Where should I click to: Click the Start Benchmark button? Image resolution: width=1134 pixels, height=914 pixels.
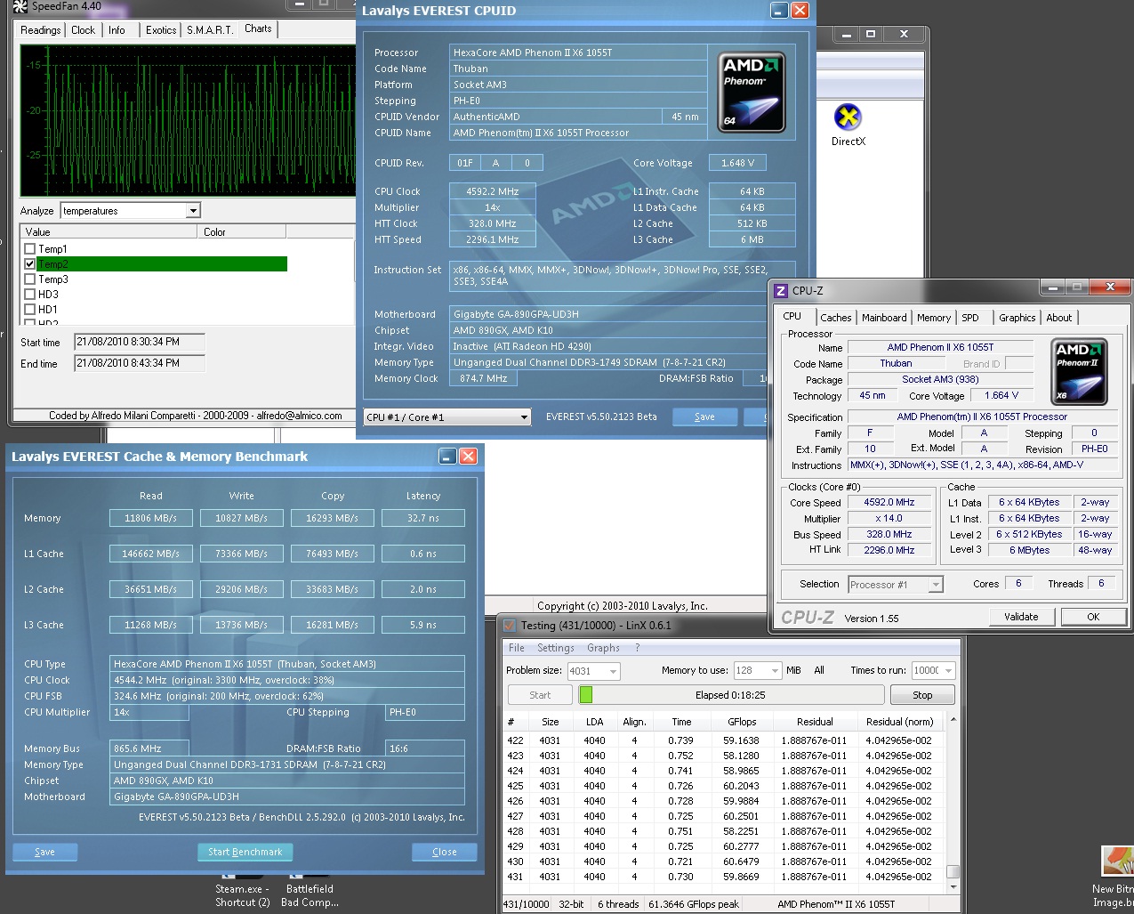pos(245,852)
